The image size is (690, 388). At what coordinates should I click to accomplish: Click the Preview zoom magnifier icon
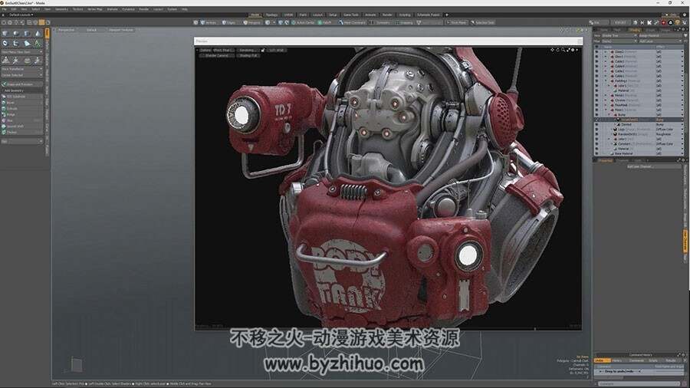tap(563, 50)
